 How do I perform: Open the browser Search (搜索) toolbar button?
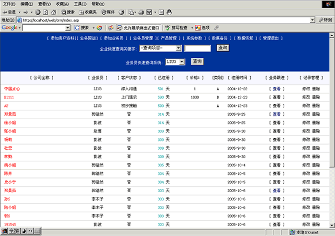tap(68, 12)
